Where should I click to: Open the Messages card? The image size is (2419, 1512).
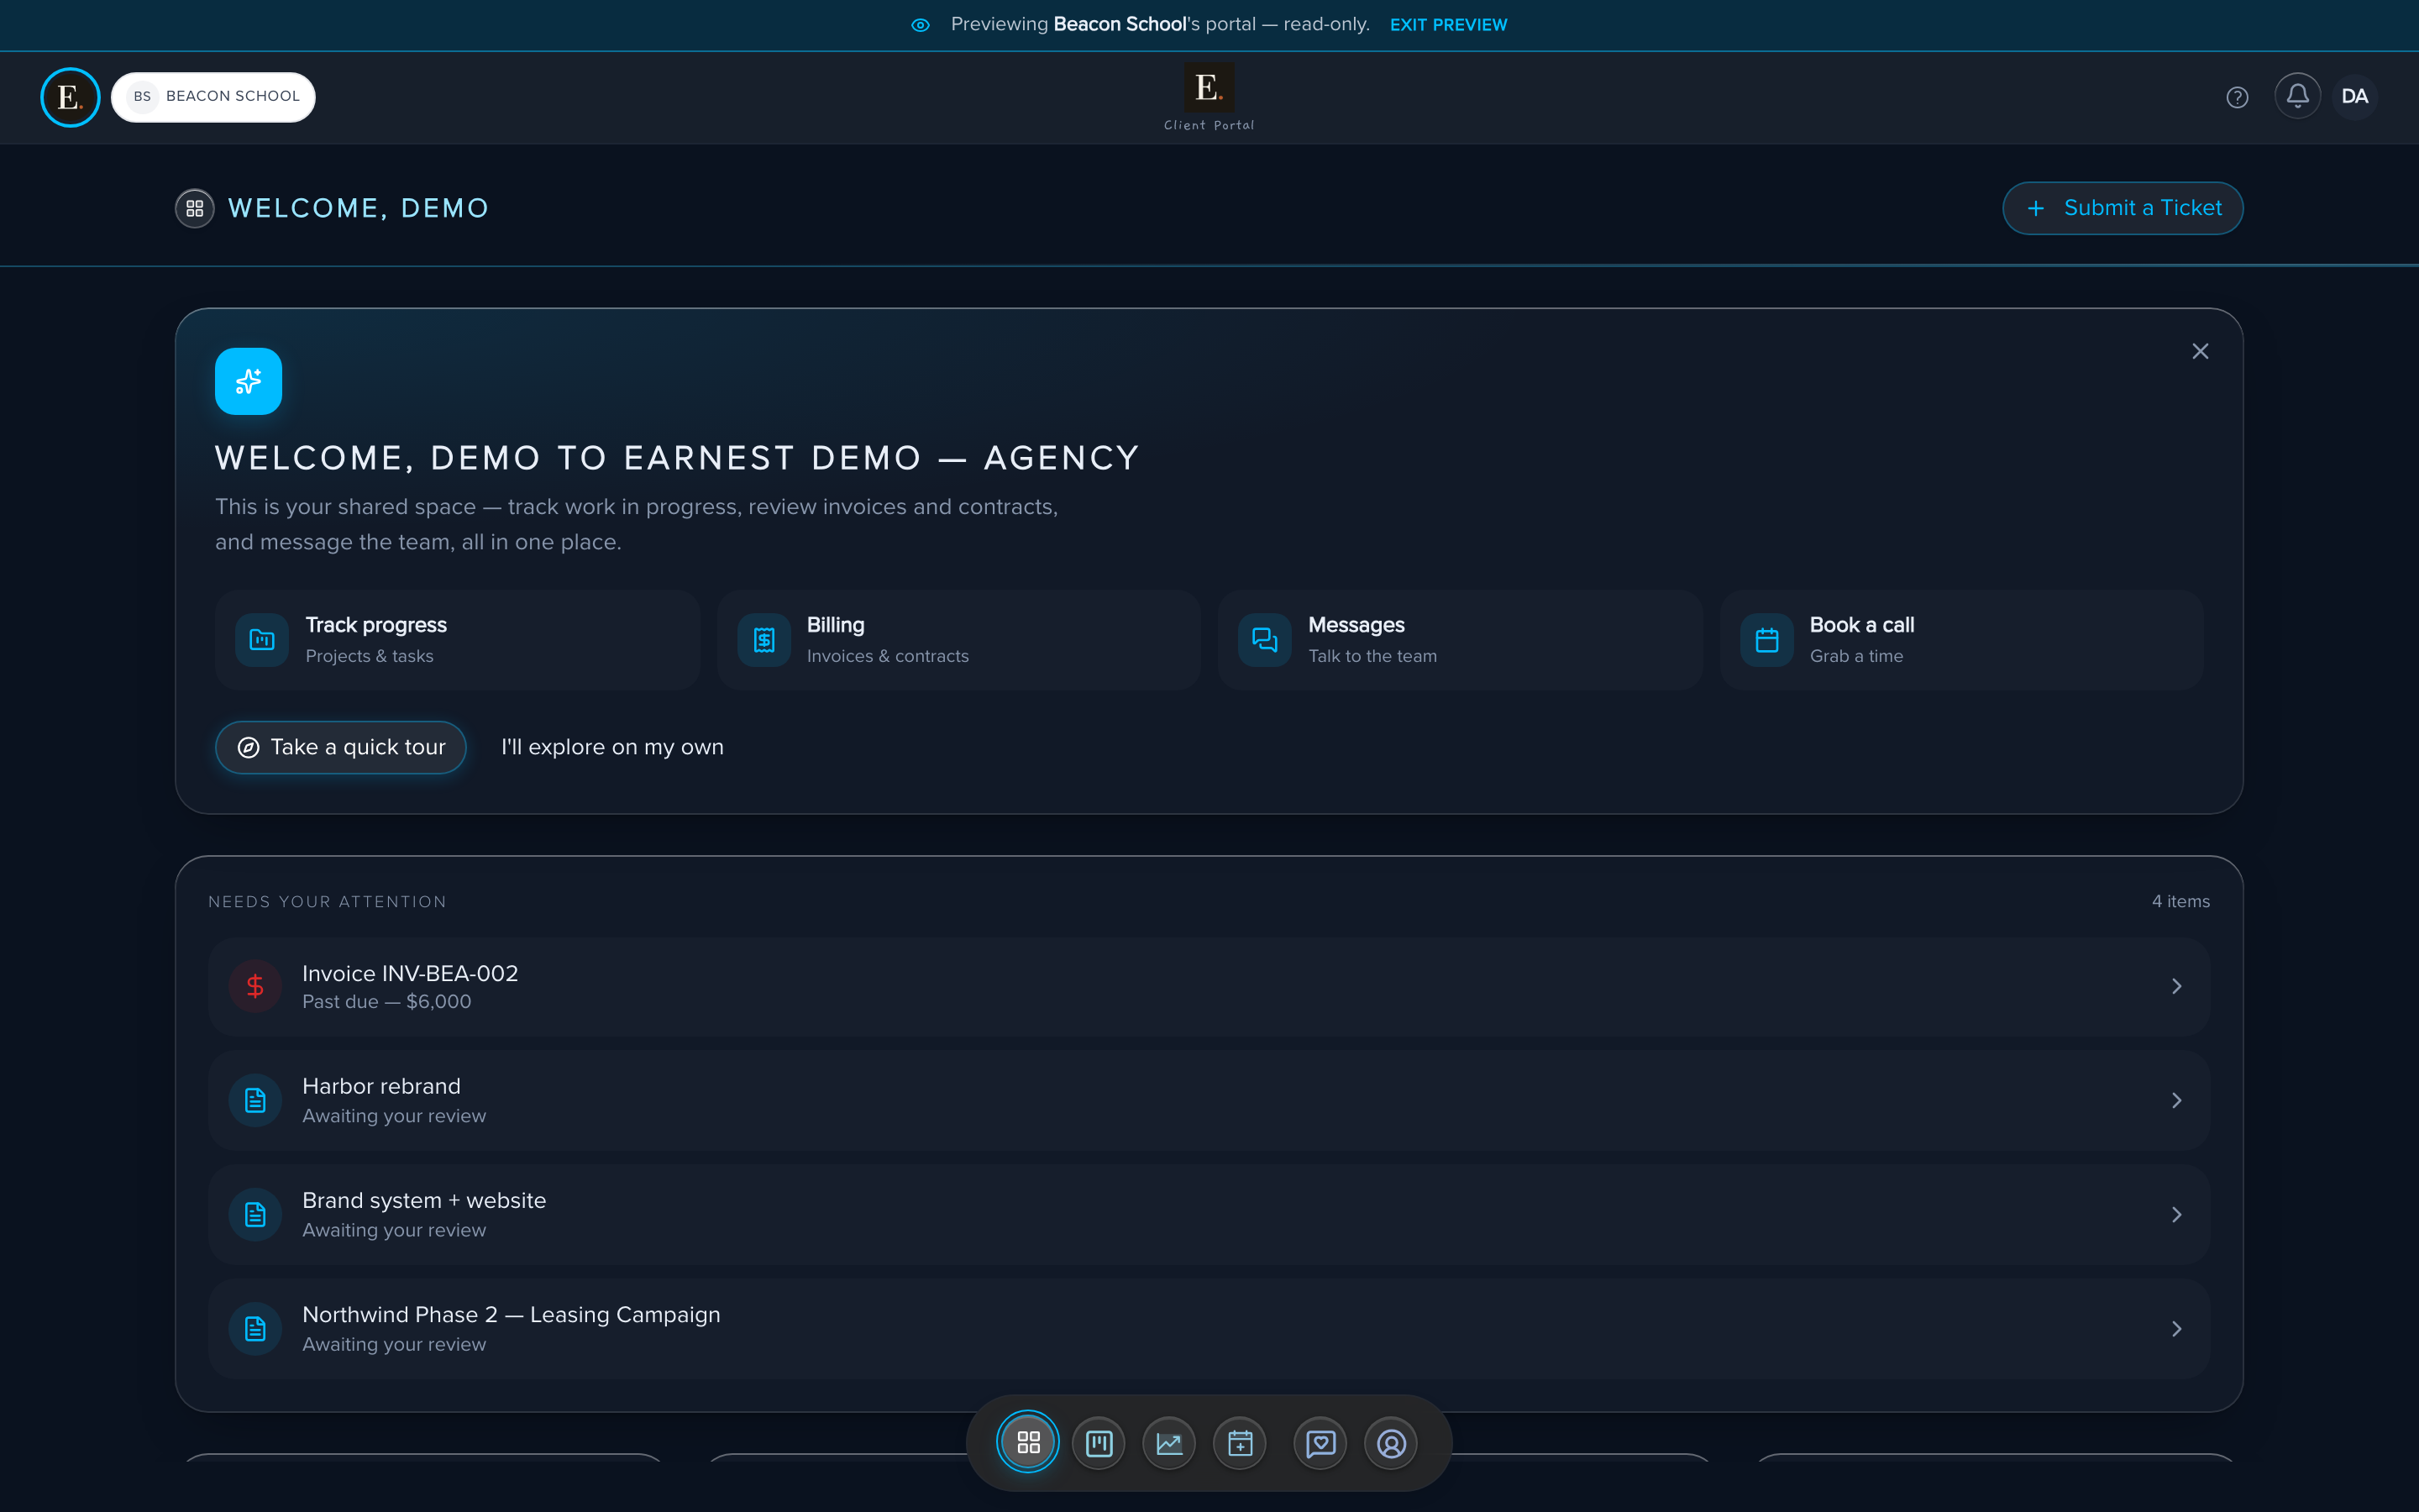click(x=1461, y=640)
